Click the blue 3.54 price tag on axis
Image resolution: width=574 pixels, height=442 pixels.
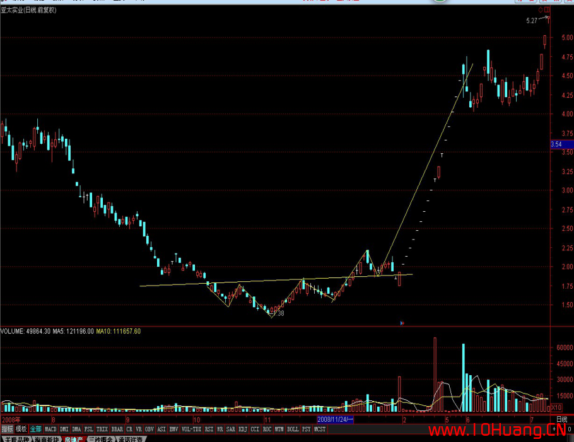click(562, 144)
